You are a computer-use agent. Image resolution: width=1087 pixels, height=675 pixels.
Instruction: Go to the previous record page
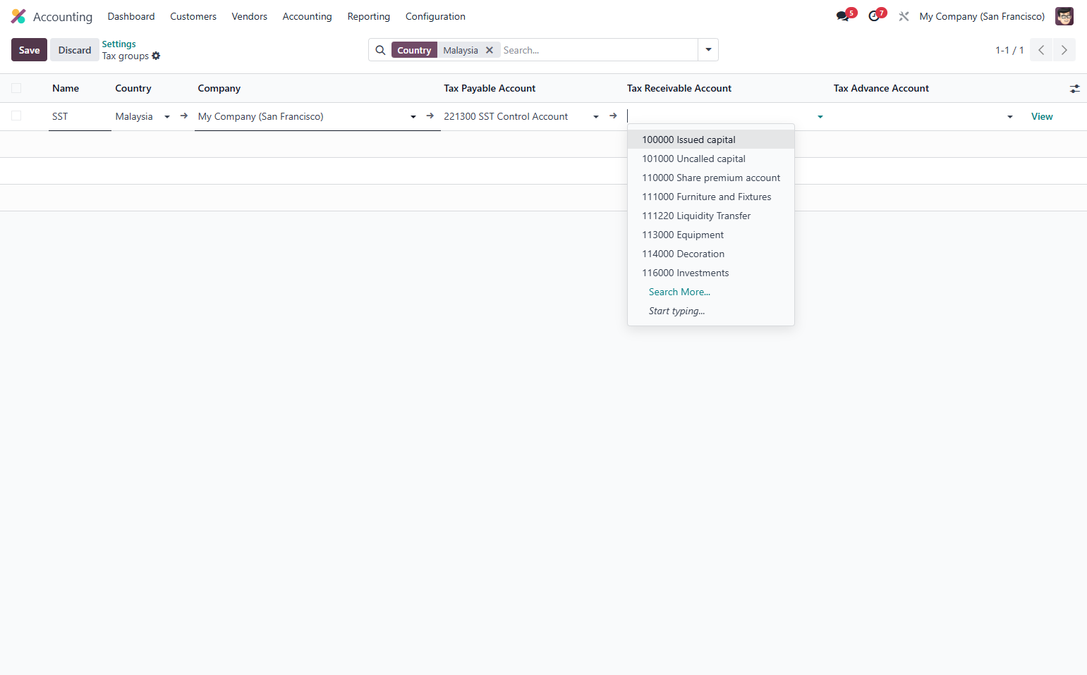[x=1041, y=50]
